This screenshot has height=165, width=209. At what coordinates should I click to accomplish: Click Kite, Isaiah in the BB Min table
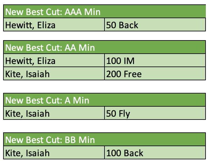(x=28, y=153)
